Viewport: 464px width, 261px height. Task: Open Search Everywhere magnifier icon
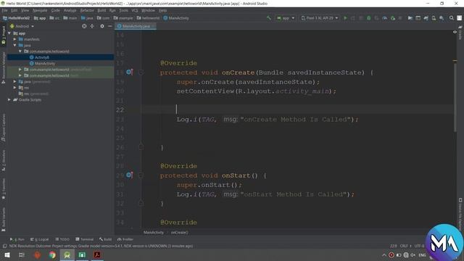tap(451, 18)
